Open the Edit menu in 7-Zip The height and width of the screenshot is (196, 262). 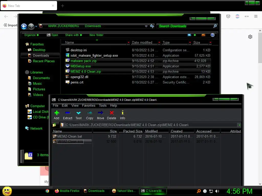65,105
